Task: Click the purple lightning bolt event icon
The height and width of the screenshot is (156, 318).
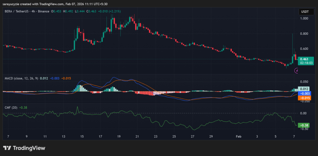Action: pos(297,71)
